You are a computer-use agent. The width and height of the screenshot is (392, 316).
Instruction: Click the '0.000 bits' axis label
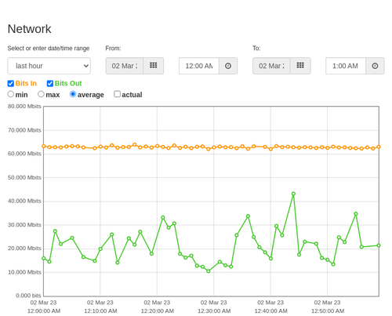pos(28,296)
